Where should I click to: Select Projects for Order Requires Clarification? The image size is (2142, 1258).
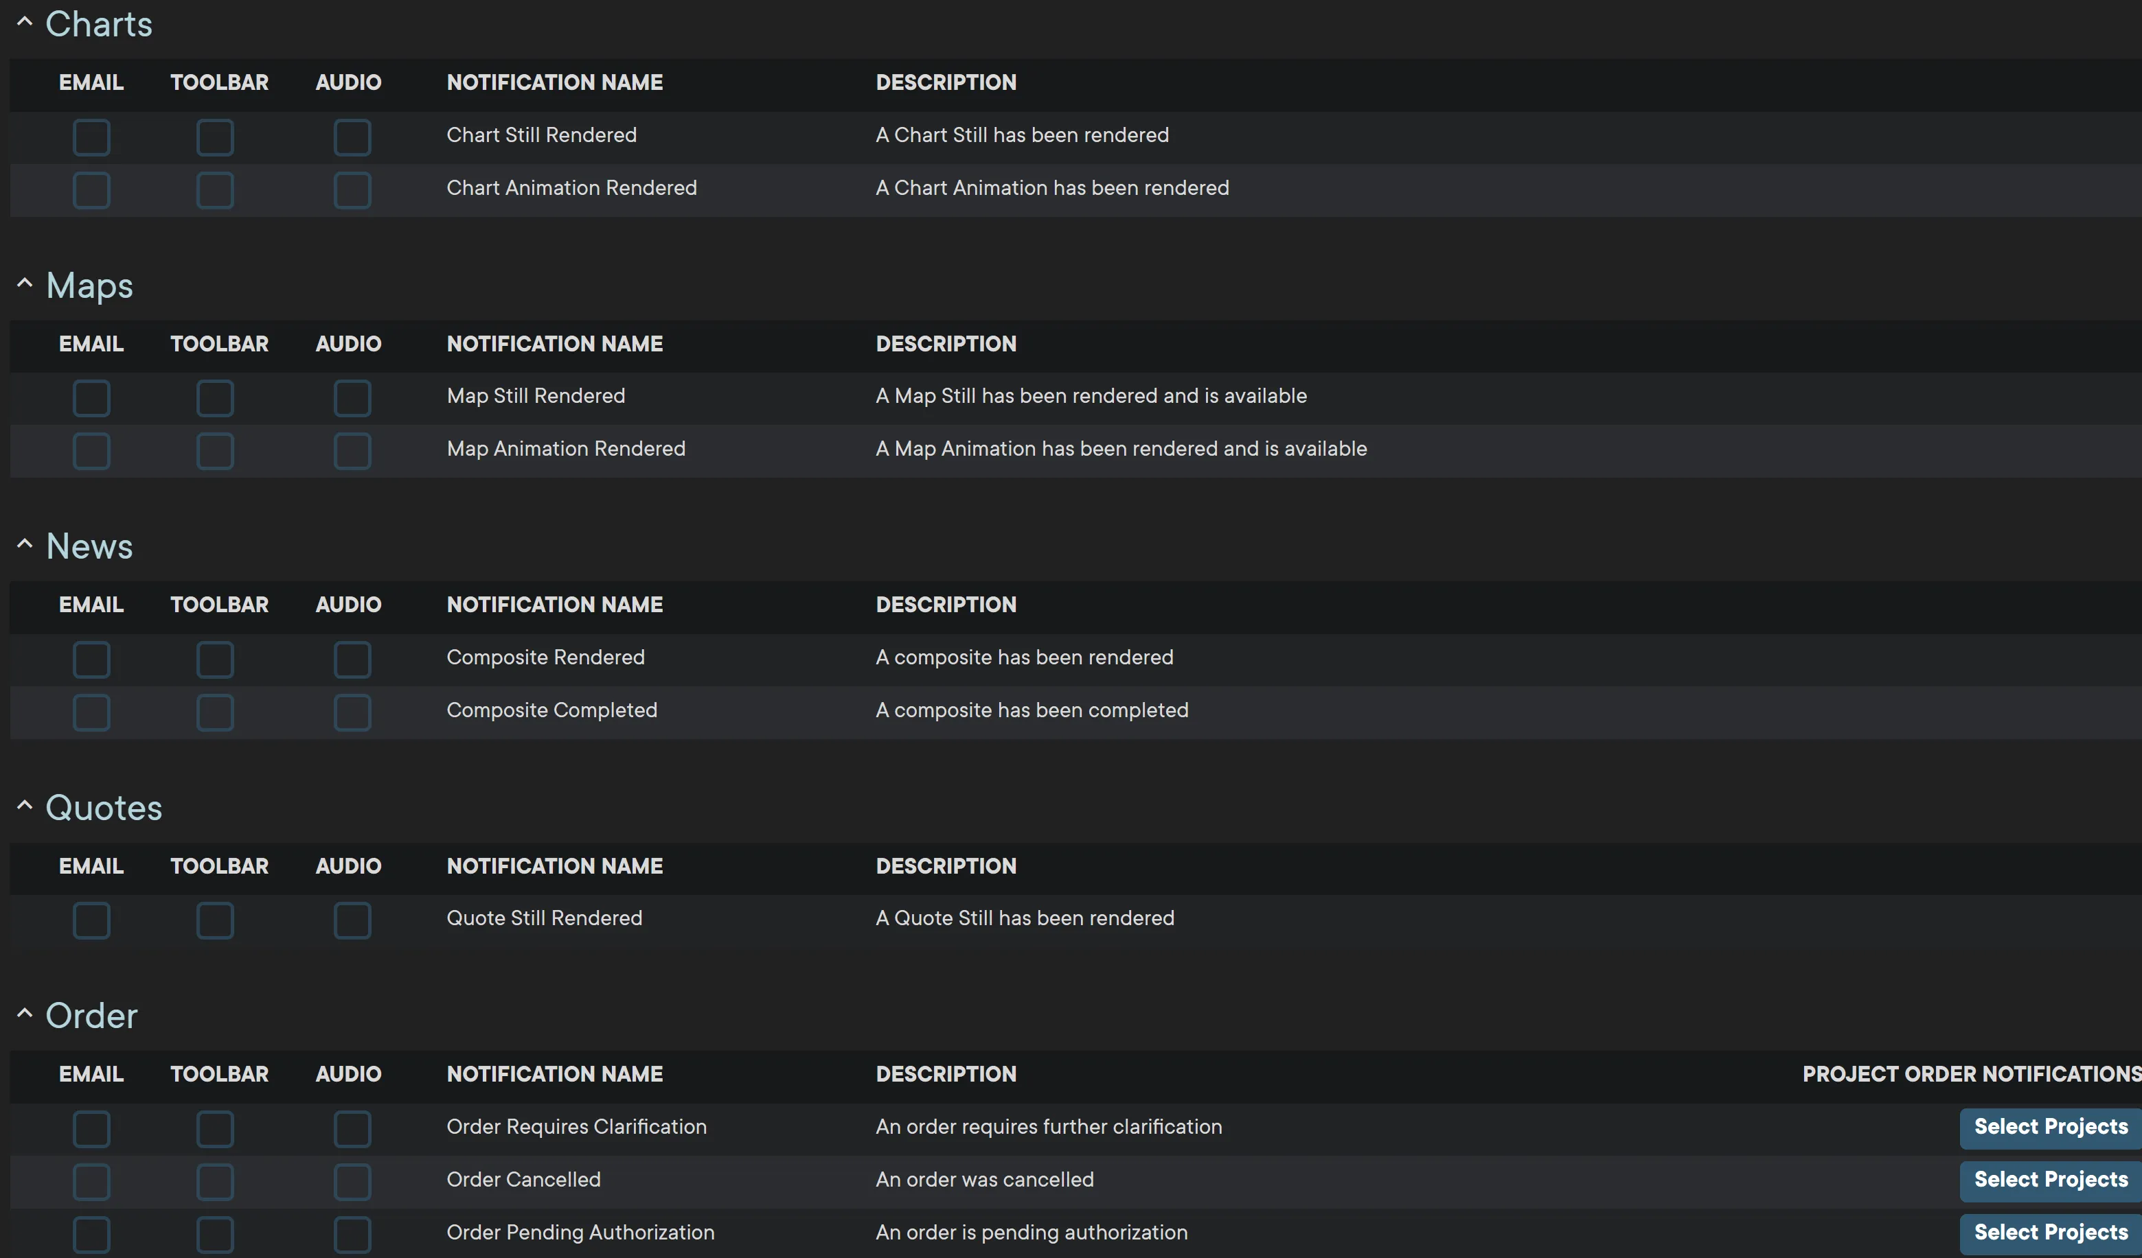(2050, 1127)
